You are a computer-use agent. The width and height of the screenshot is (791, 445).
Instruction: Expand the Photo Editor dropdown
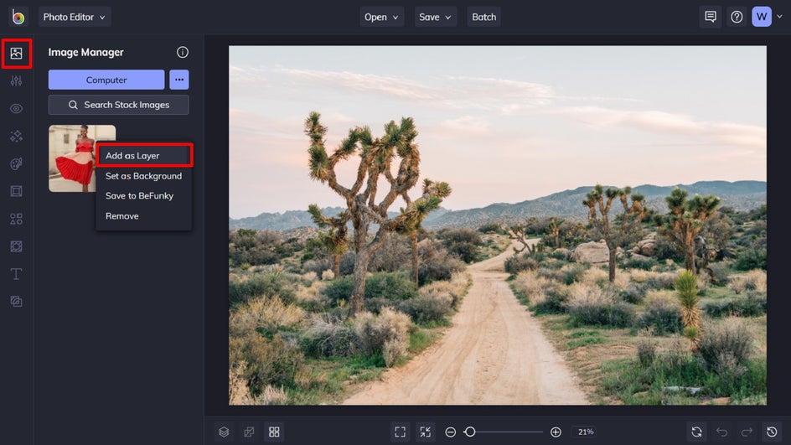75,17
